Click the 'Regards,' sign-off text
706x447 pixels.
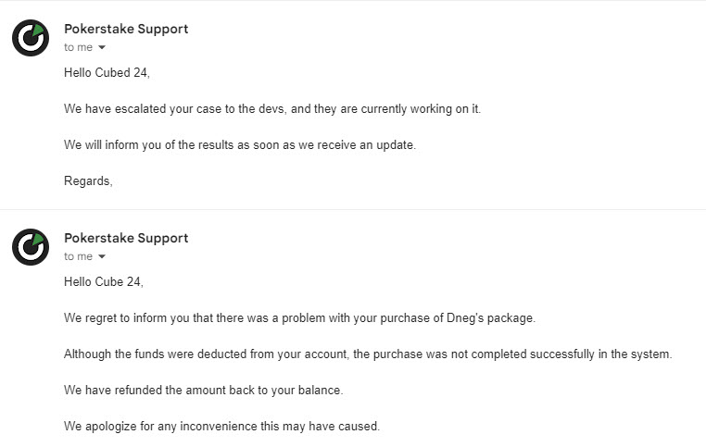(x=88, y=181)
